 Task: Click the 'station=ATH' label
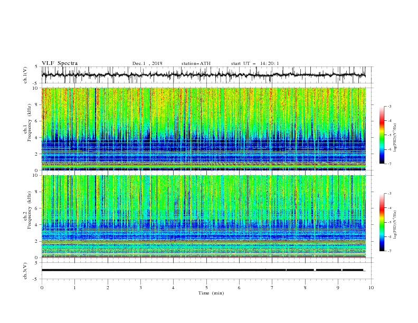pyautogui.click(x=196, y=63)
